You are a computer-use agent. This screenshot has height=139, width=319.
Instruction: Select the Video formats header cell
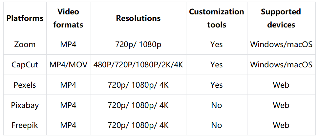(x=68, y=18)
